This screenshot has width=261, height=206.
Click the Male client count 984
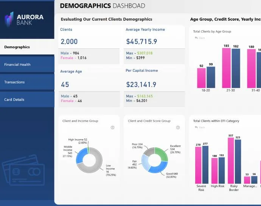[x=76, y=53]
